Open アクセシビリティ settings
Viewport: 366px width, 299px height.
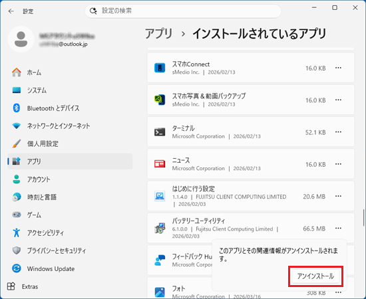point(70,233)
